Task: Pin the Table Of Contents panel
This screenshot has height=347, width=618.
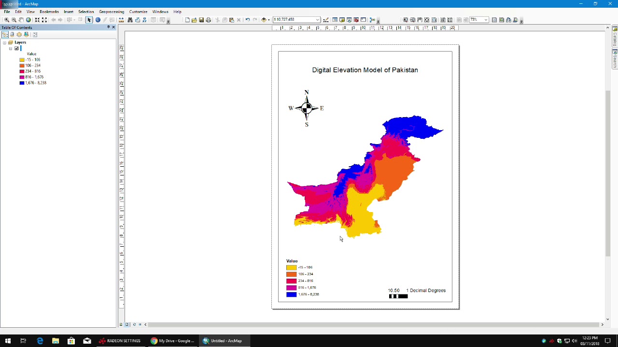Action: click(108, 27)
